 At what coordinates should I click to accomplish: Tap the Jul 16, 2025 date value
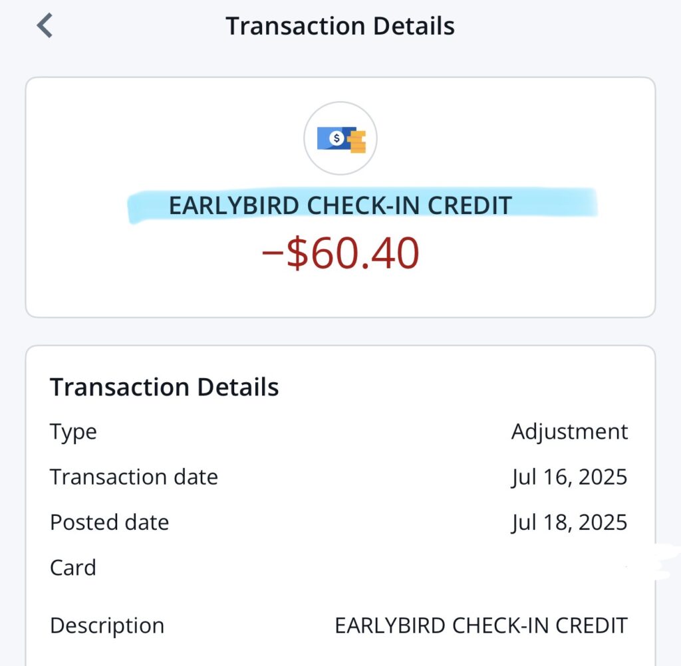[569, 477]
